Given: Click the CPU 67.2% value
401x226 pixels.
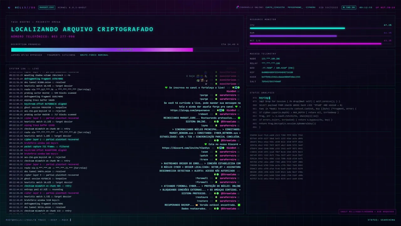Looking at the screenshot, I should click(x=388, y=25).
